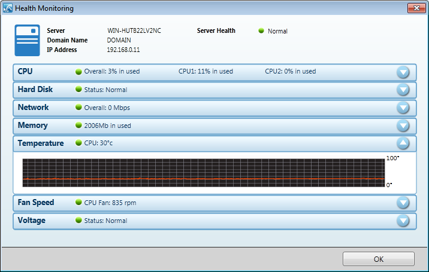
Task: Click the CPU section heading
Action: click(x=25, y=71)
